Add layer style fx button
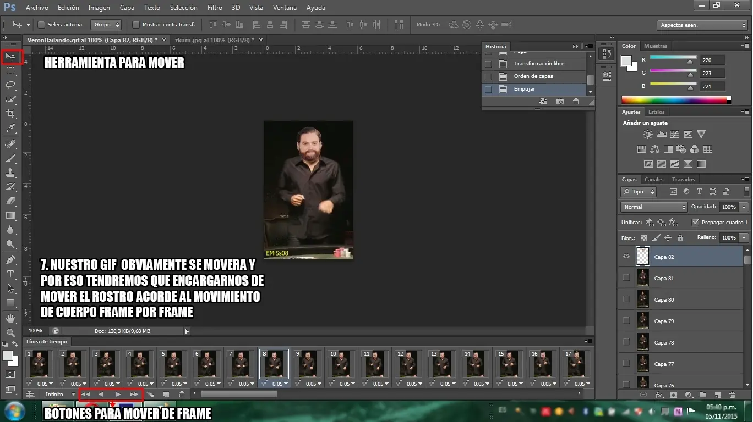This screenshot has height=422, width=753. click(x=659, y=395)
